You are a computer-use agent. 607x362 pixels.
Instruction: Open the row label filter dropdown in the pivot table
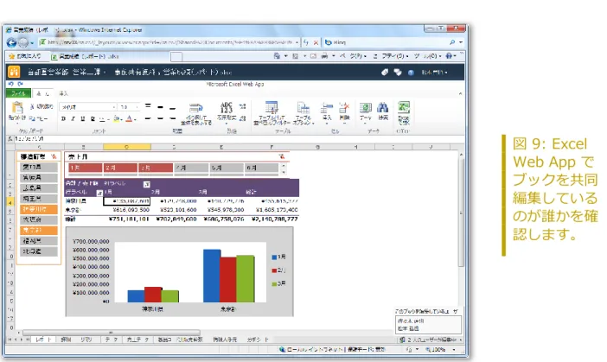pos(99,193)
